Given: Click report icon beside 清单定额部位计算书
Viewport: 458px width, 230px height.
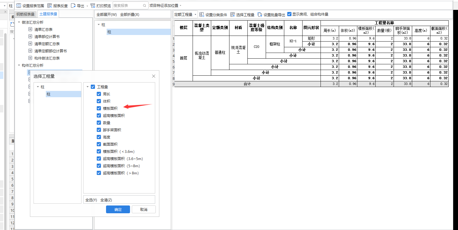Looking at the screenshot, I should pos(30,51).
